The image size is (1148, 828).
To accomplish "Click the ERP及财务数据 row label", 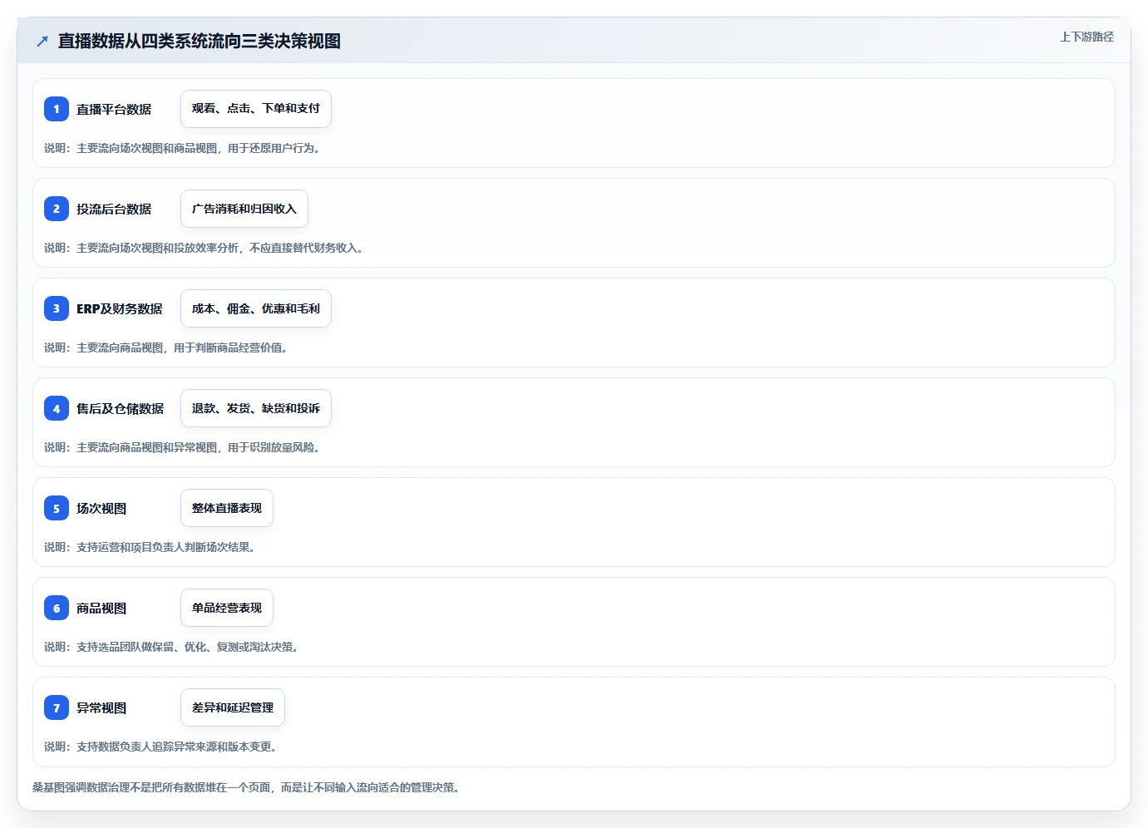I will point(120,308).
